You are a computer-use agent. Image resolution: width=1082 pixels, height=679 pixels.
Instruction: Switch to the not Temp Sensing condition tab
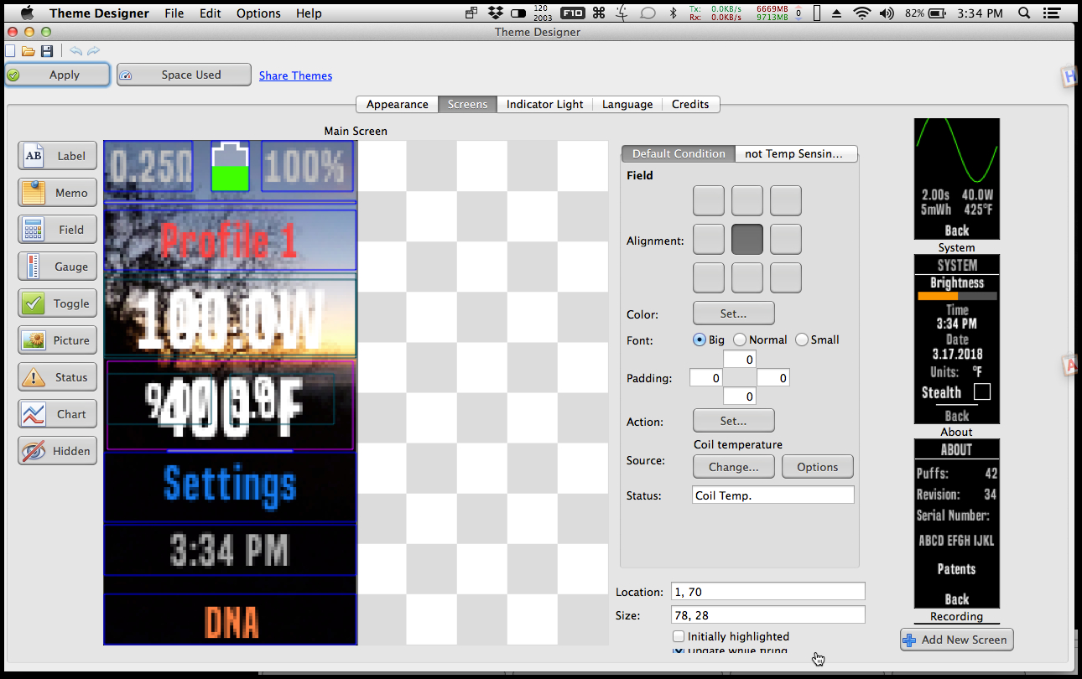pos(795,153)
